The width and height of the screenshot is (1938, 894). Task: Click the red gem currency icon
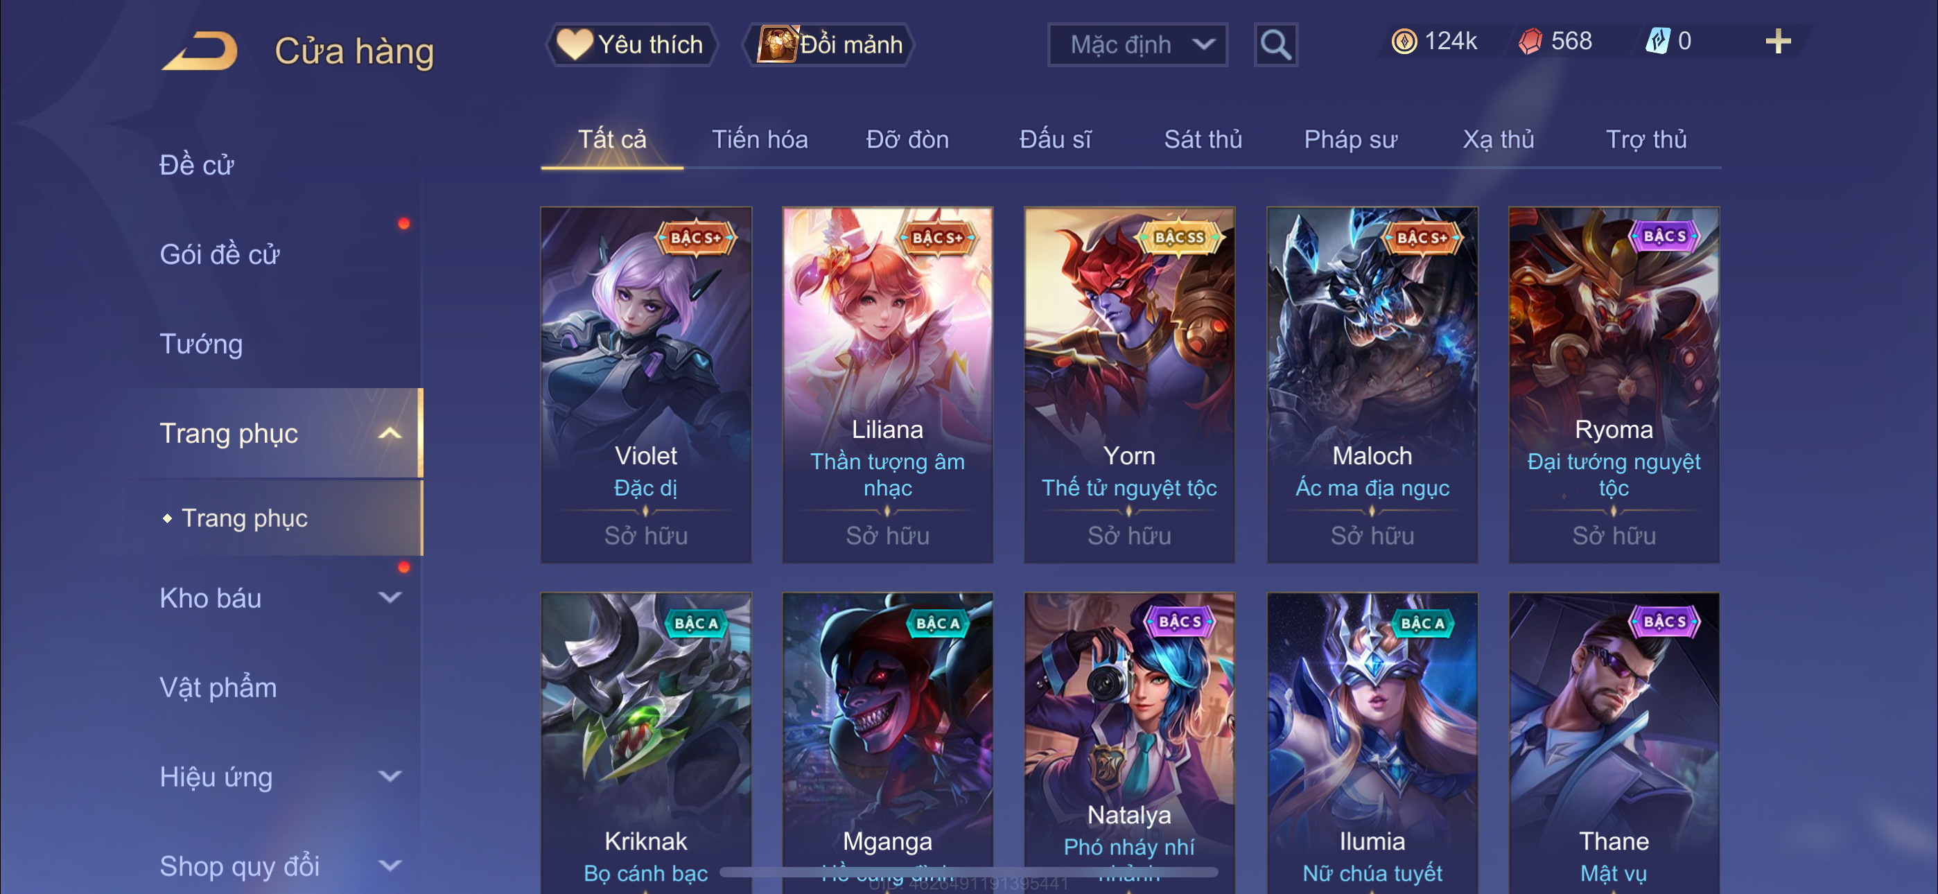point(1530,42)
